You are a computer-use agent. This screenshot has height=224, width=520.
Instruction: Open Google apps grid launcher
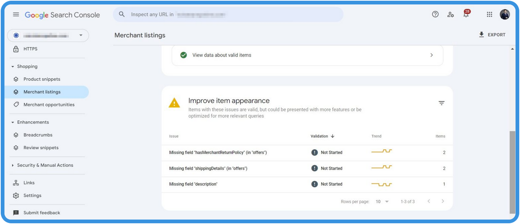click(x=489, y=14)
